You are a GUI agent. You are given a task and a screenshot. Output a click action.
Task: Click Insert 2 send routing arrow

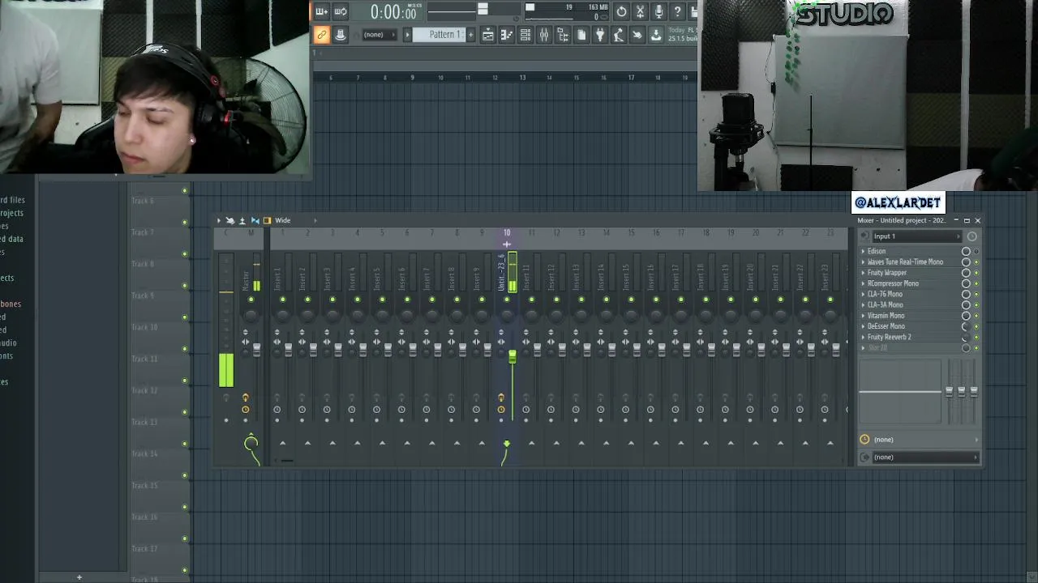[x=307, y=443]
